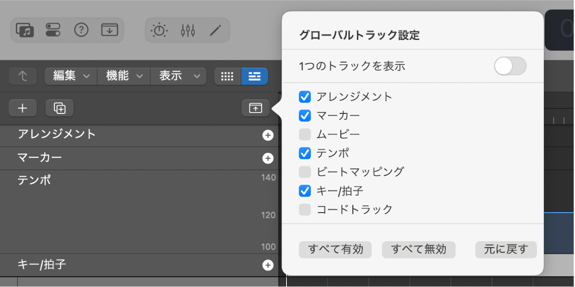Click the hide global tracks arrow icon

(x=255, y=108)
